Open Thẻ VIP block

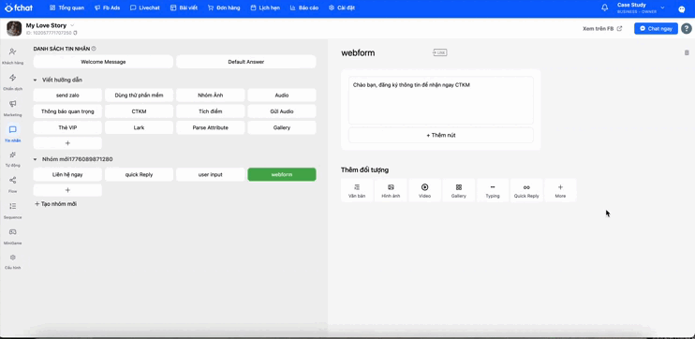pos(67,127)
